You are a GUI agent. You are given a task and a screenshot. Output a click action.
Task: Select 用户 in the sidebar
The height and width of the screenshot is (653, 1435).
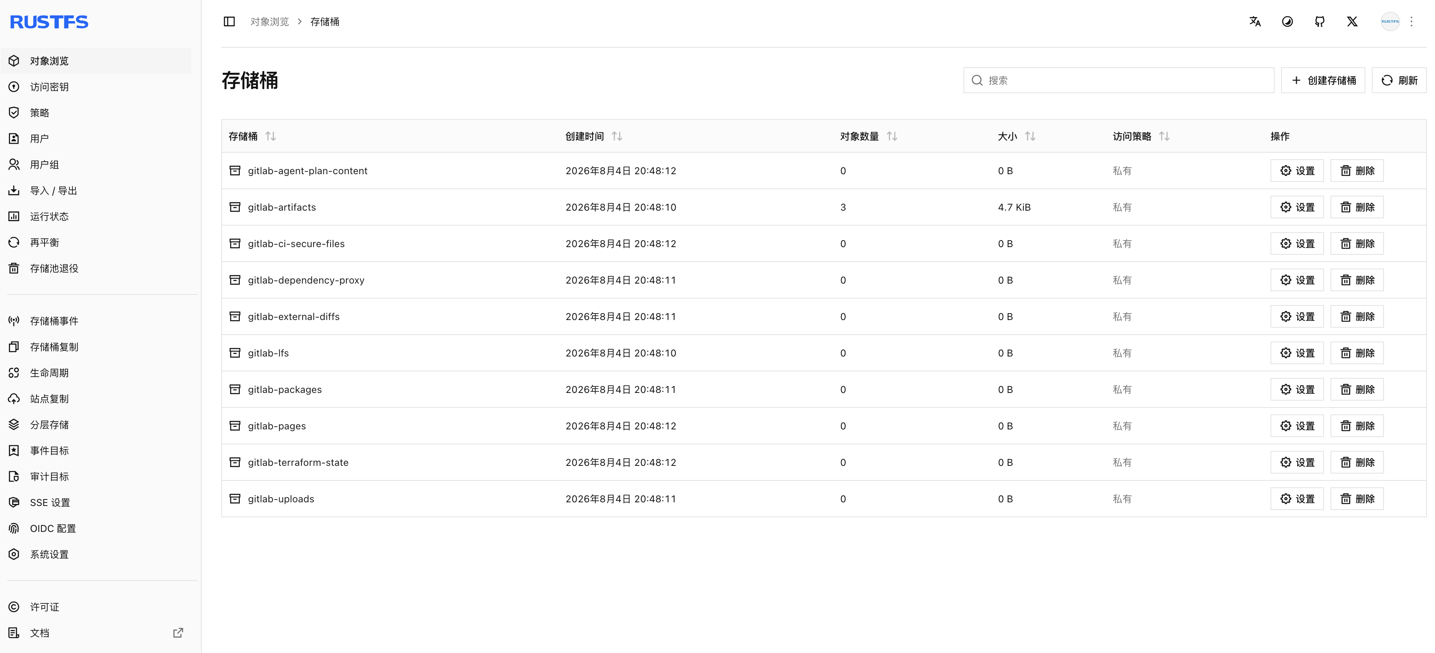(x=96, y=138)
